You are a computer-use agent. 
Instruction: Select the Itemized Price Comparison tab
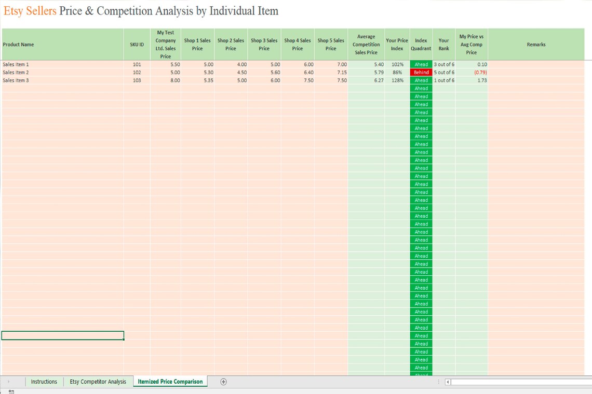click(170, 382)
